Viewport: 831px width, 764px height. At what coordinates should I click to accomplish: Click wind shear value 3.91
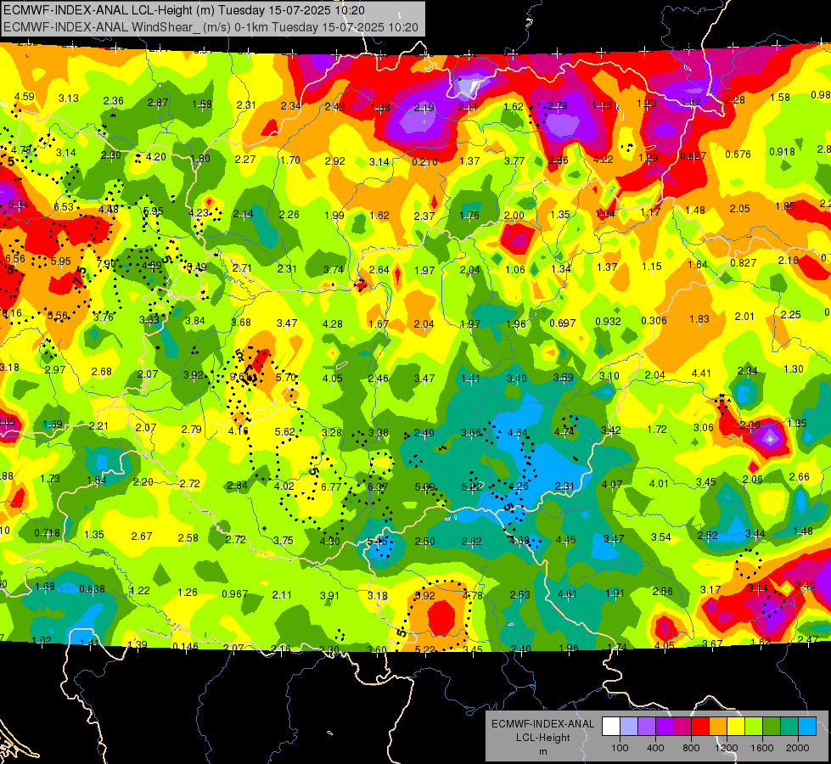329,596
